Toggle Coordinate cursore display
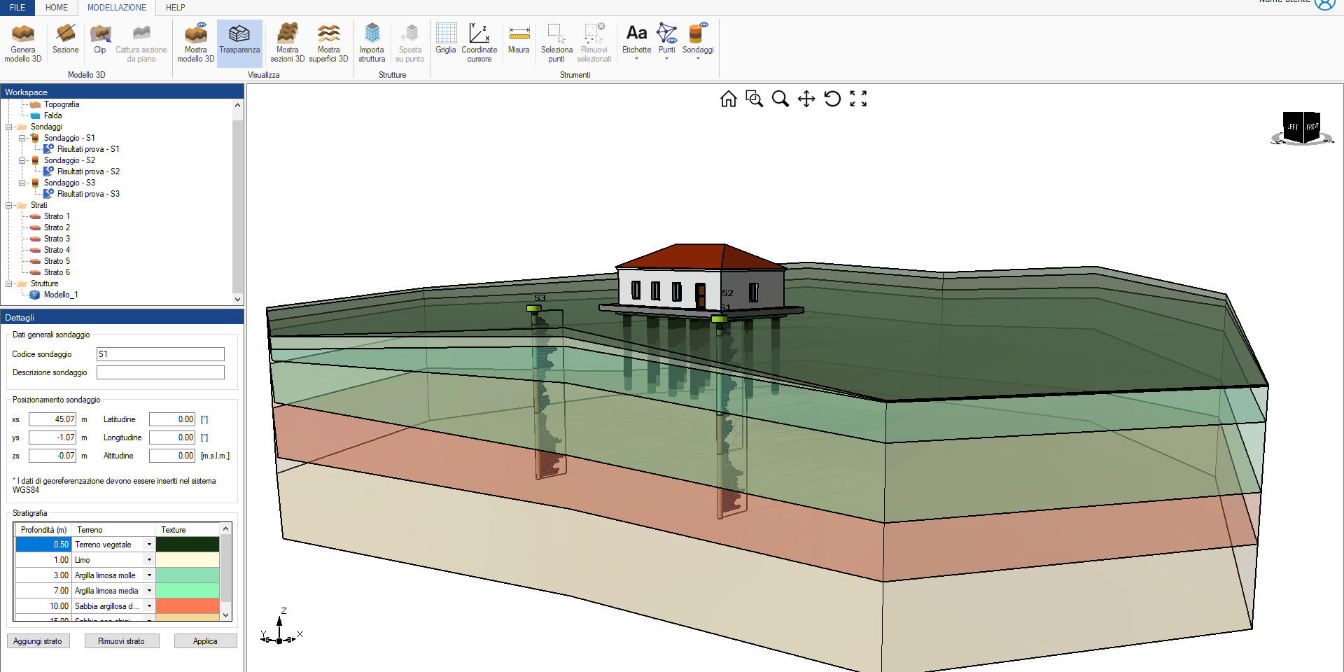This screenshot has height=672, width=1344. tap(479, 42)
